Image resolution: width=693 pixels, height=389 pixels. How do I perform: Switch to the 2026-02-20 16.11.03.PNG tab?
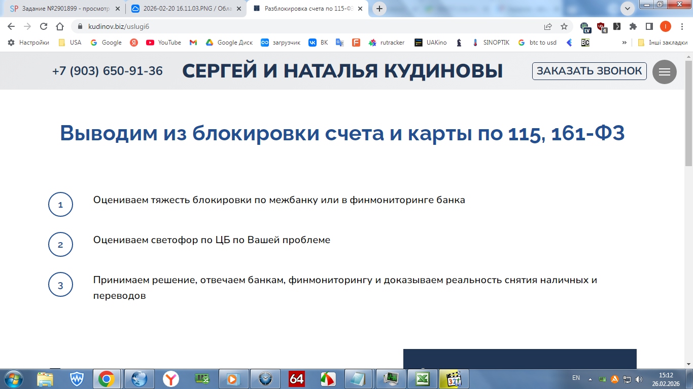tap(186, 9)
